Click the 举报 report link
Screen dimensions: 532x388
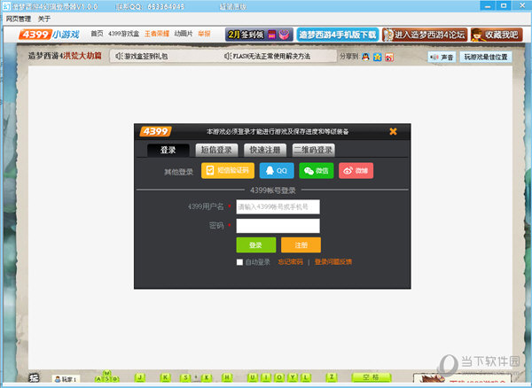(204, 34)
